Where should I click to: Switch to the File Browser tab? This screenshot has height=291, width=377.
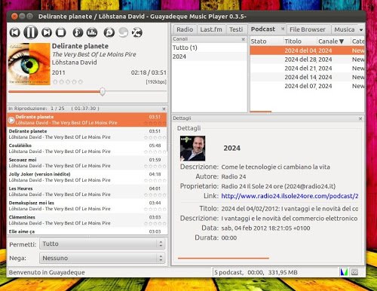308,29
